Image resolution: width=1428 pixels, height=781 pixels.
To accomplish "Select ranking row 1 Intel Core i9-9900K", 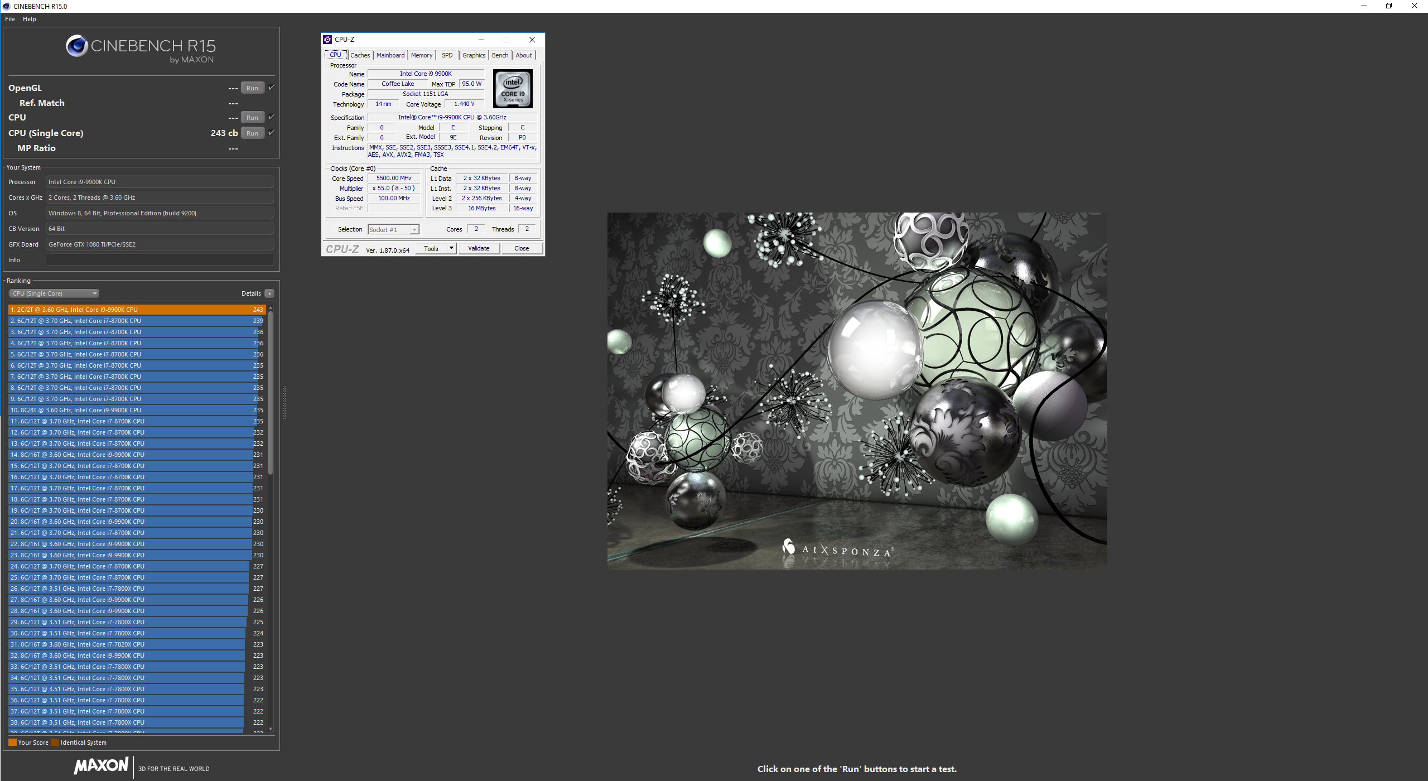I will (x=137, y=310).
